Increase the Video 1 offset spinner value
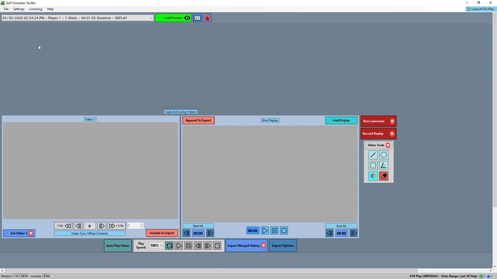The height and width of the screenshot is (279, 497). click(142, 224)
